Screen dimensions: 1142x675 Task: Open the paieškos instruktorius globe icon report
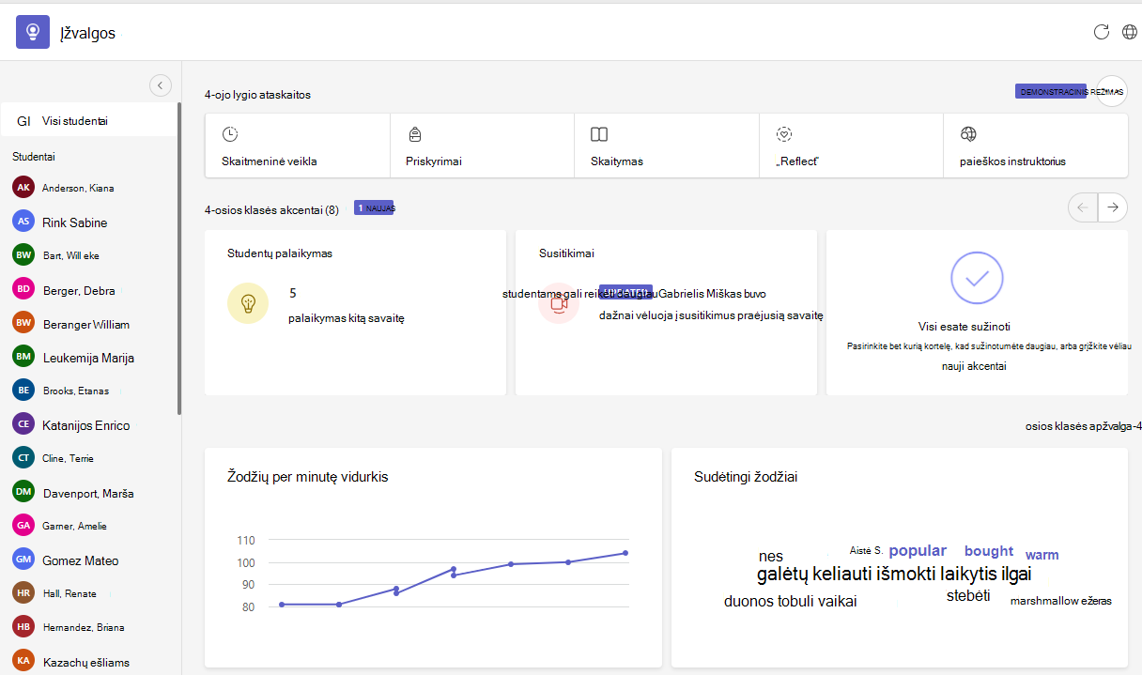click(969, 134)
